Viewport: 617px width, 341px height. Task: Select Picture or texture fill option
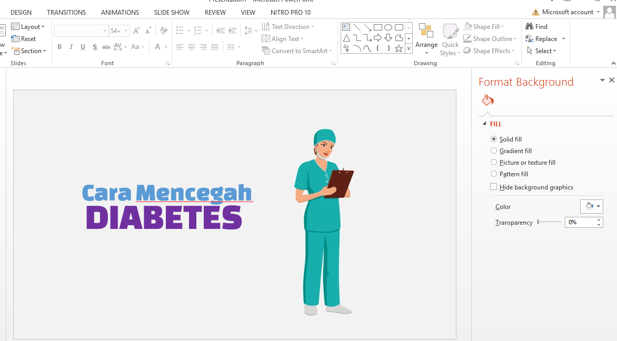(x=523, y=163)
